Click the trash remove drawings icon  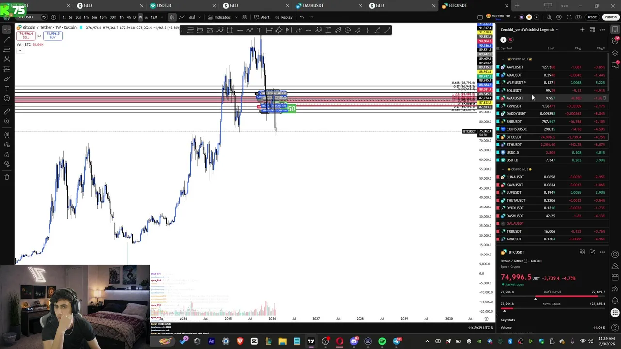pos(7,177)
